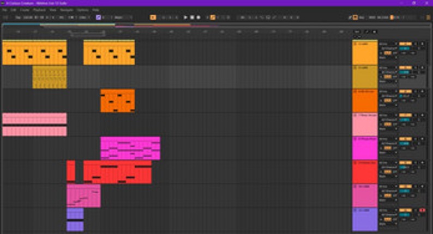Toggle the orange Follow playback button
This screenshot has height=234, width=433.
153,17
